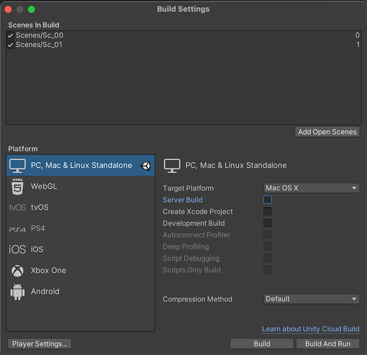This screenshot has height=355, width=367.
Task: Enable the Server Build checkbox
Action: pyautogui.click(x=267, y=200)
